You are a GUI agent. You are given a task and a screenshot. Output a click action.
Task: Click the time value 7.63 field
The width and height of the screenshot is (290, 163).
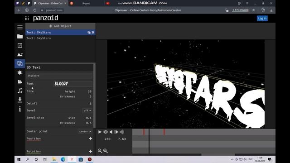coord(122,139)
